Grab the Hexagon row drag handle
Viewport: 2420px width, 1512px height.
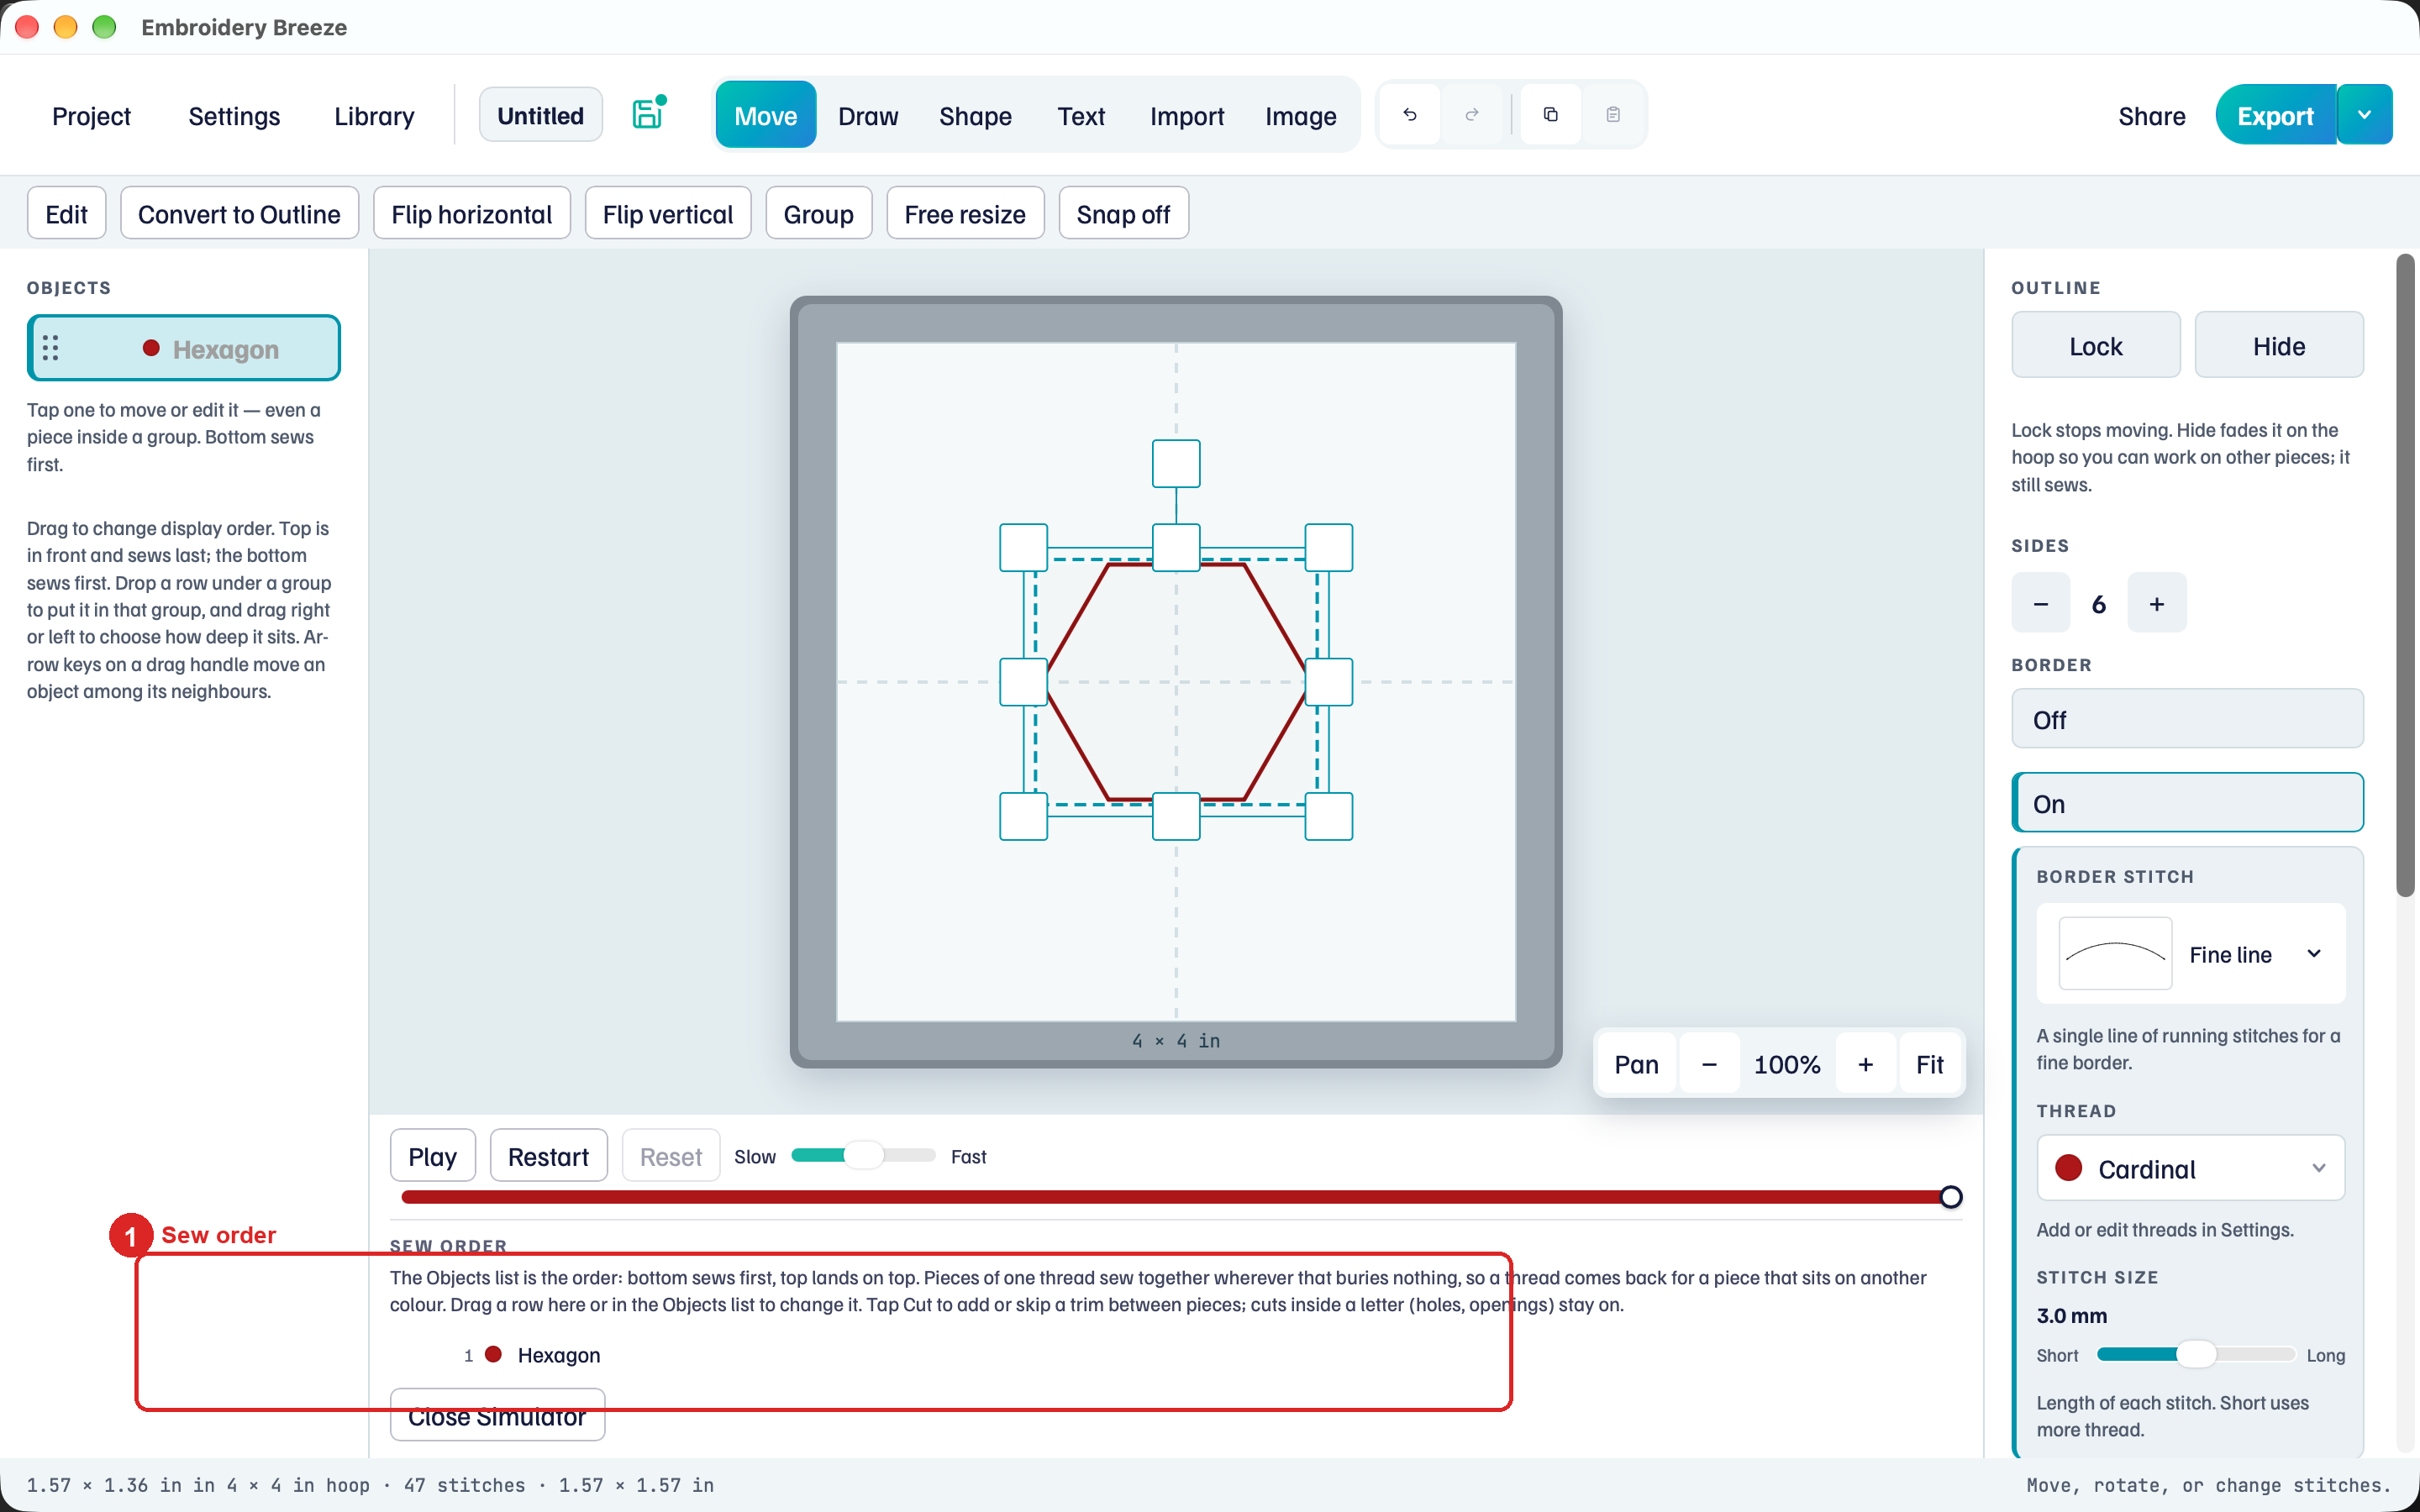51,348
